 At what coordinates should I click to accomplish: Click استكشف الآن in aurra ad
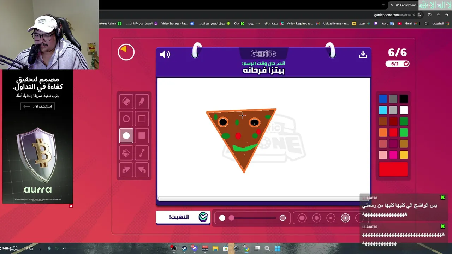click(37, 106)
